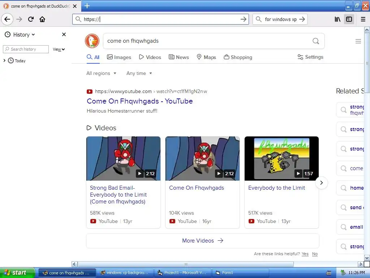The image size is (370, 278).
Task: Click the search bar go arrow next to 'for windows xp'
Action: click(302, 19)
